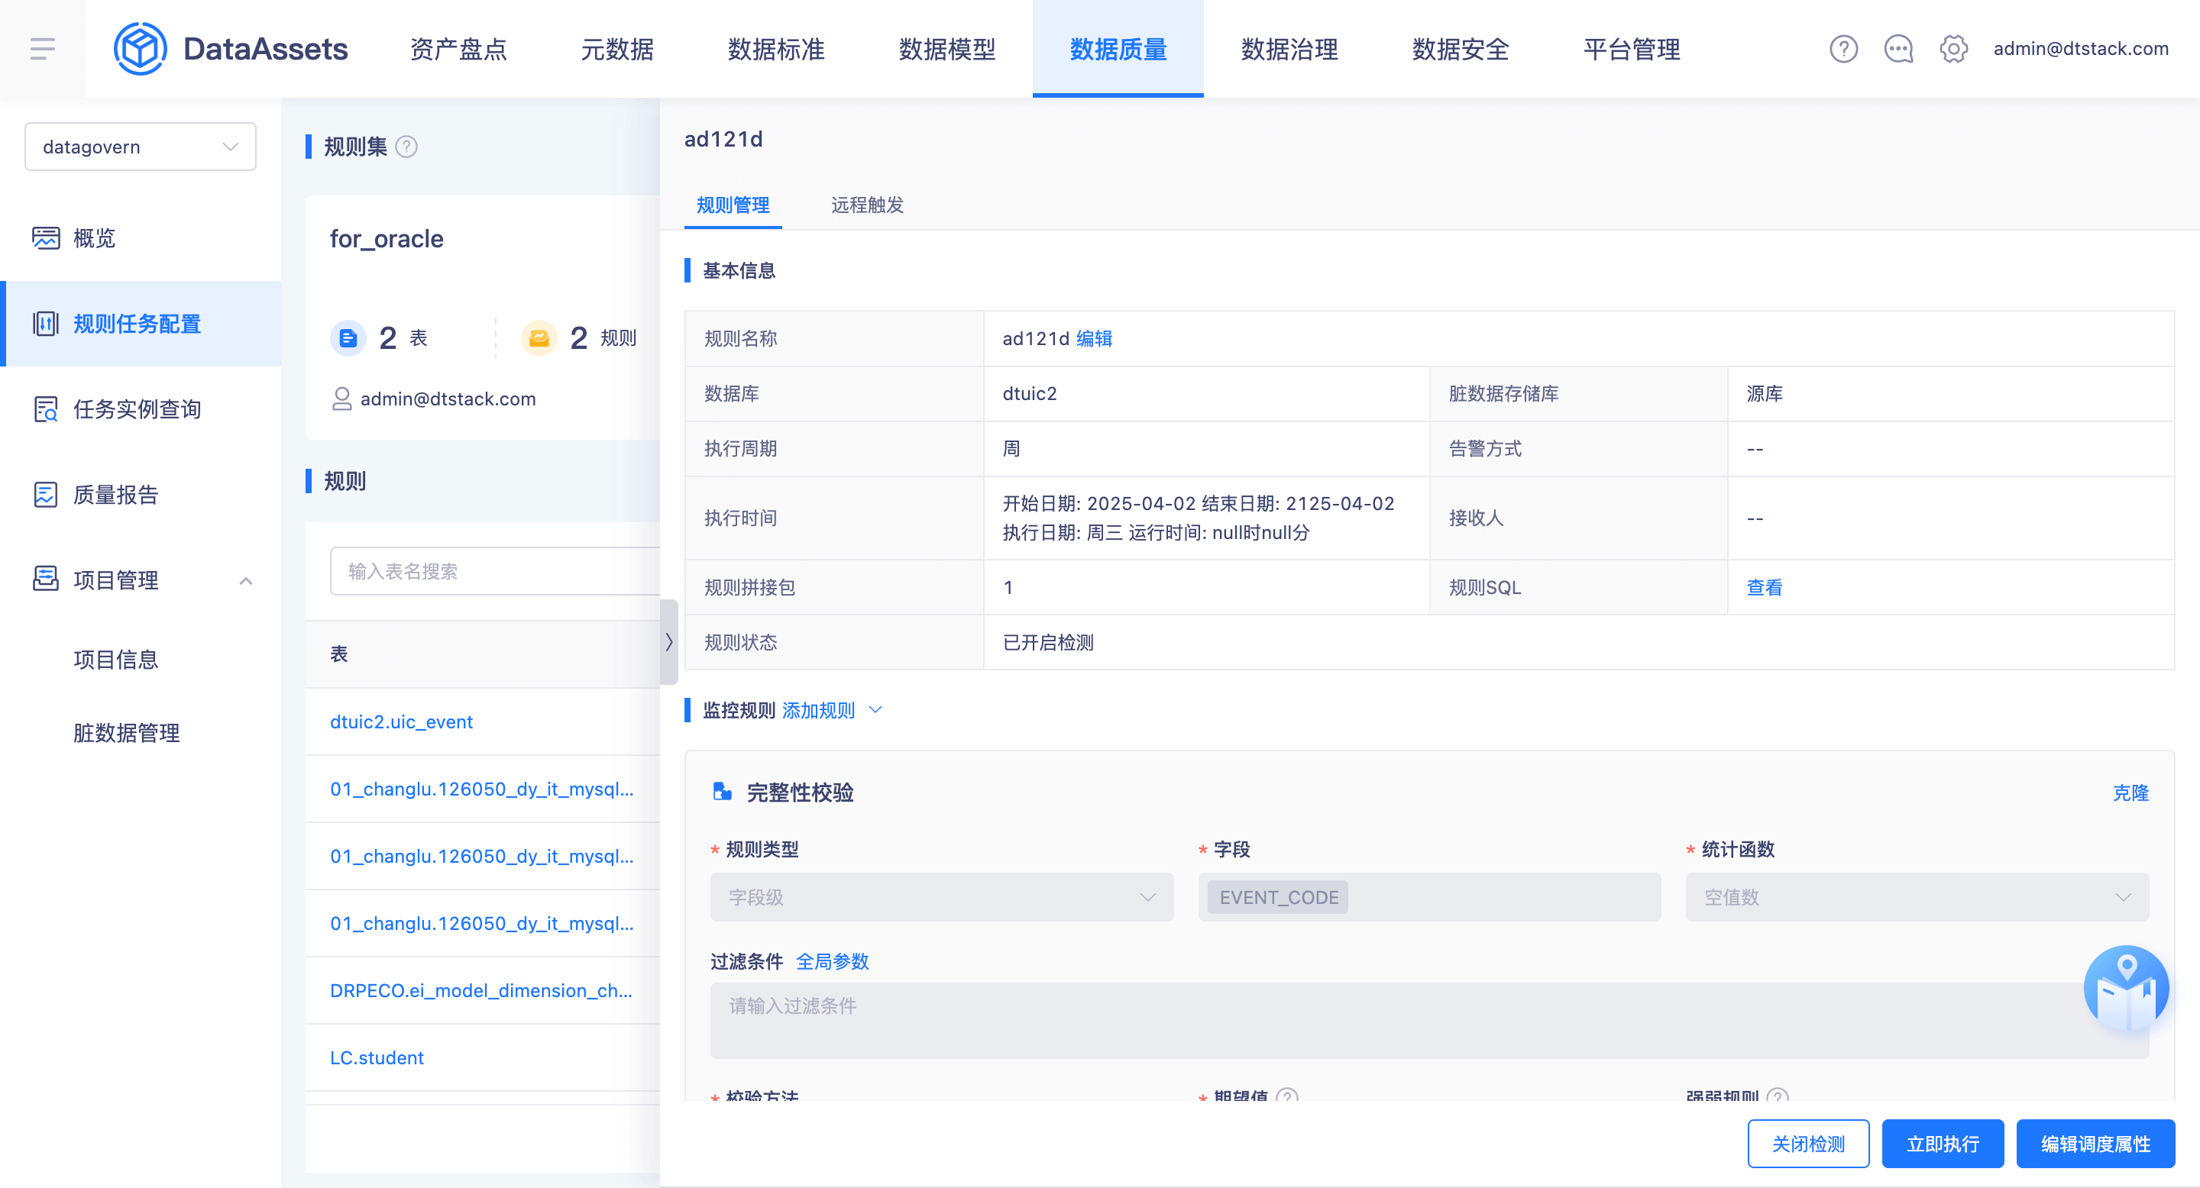
Task: Click the blue table count icon
Action: (348, 338)
